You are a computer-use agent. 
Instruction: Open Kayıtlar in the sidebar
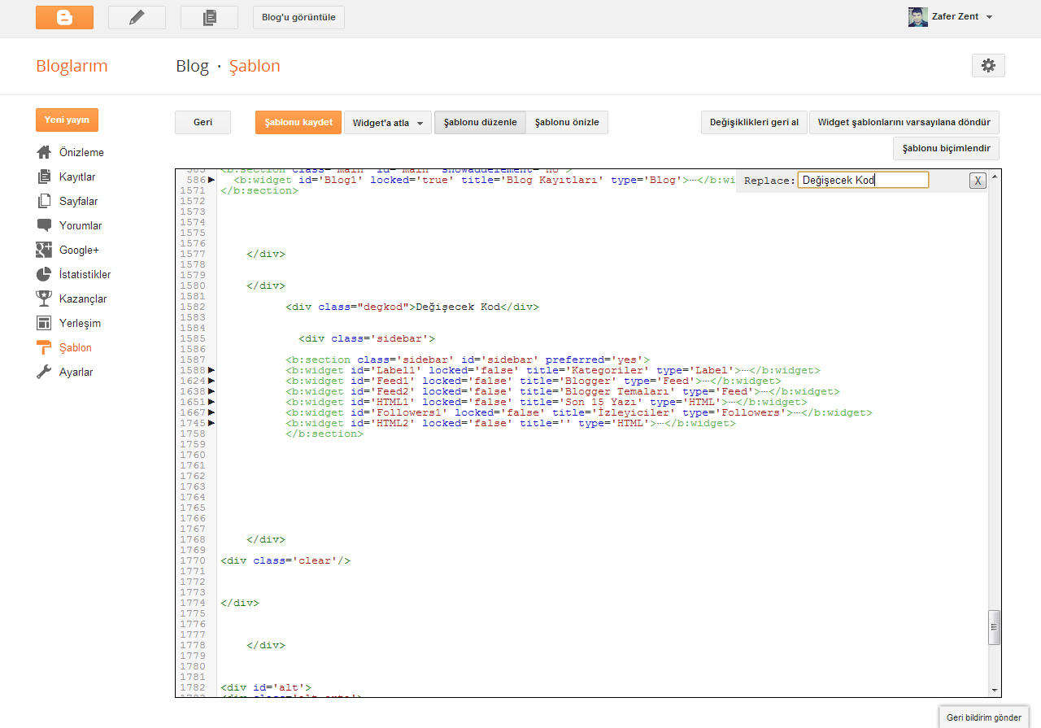point(77,177)
